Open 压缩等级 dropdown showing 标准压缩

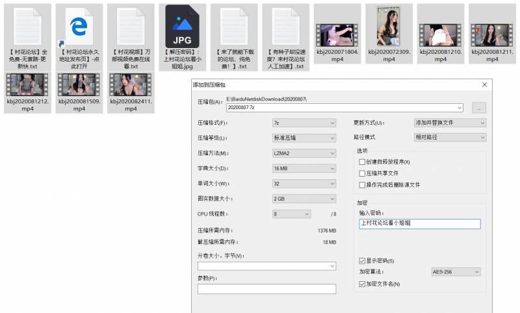tap(304, 138)
